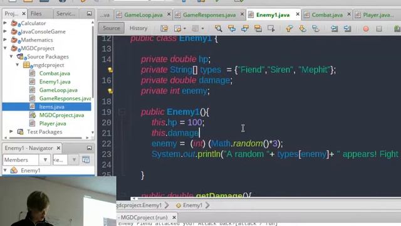The width and height of the screenshot is (401, 226).
Task: Collapse the MGDCproject project node
Action: pos(5,48)
